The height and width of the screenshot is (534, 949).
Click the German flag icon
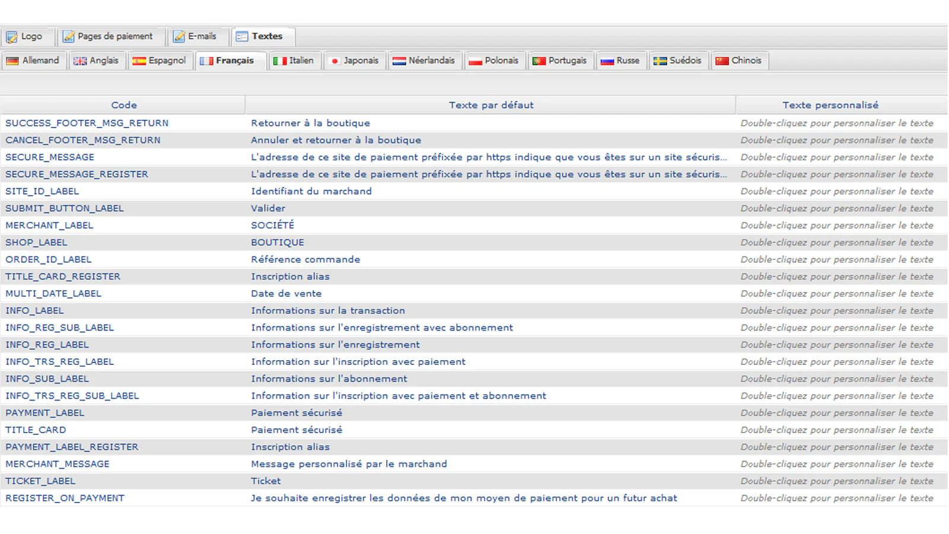(12, 61)
